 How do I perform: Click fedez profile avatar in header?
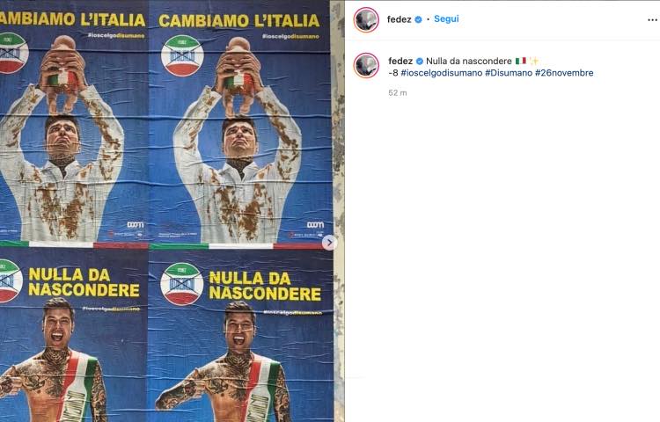point(366,19)
